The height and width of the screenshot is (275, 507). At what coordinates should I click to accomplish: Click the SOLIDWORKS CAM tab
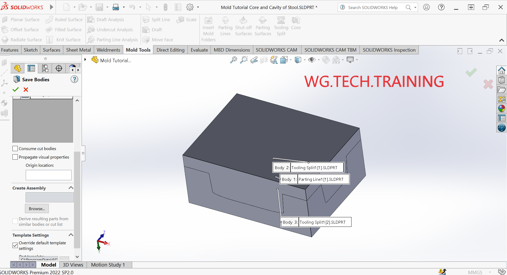[276, 50]
